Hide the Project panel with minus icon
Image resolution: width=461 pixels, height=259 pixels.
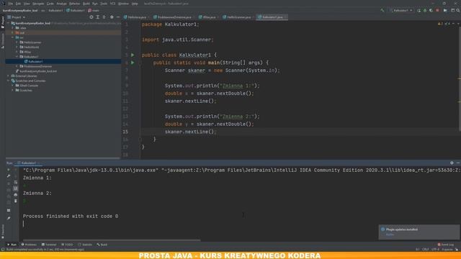coord(118,17)
